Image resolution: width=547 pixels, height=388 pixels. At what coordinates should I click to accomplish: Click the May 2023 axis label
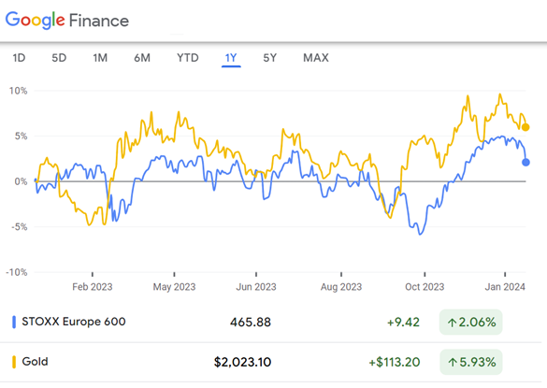point(174,287)
